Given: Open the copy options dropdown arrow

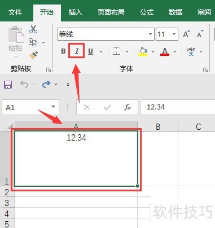Looking at the screenshot, I should (43, 42).
